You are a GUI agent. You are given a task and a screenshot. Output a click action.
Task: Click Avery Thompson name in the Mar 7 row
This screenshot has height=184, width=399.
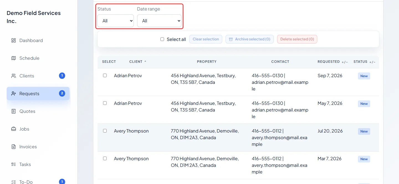131,159
